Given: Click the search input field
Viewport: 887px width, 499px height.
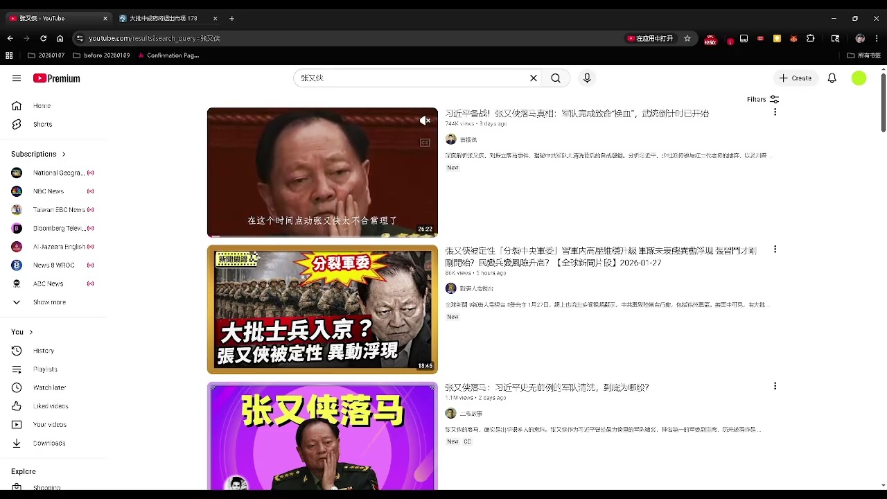Looking at the screenshot, I should tap(412, 78).
